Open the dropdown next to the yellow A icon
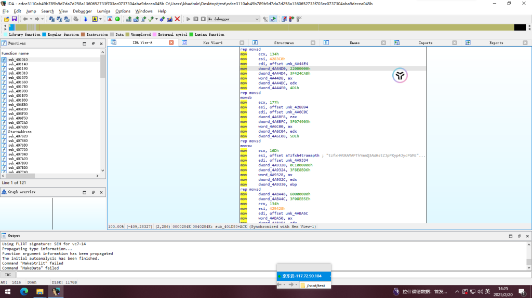The height and width of the screenshot is (298, 532). pyautogui.click(x=100, y=19)
